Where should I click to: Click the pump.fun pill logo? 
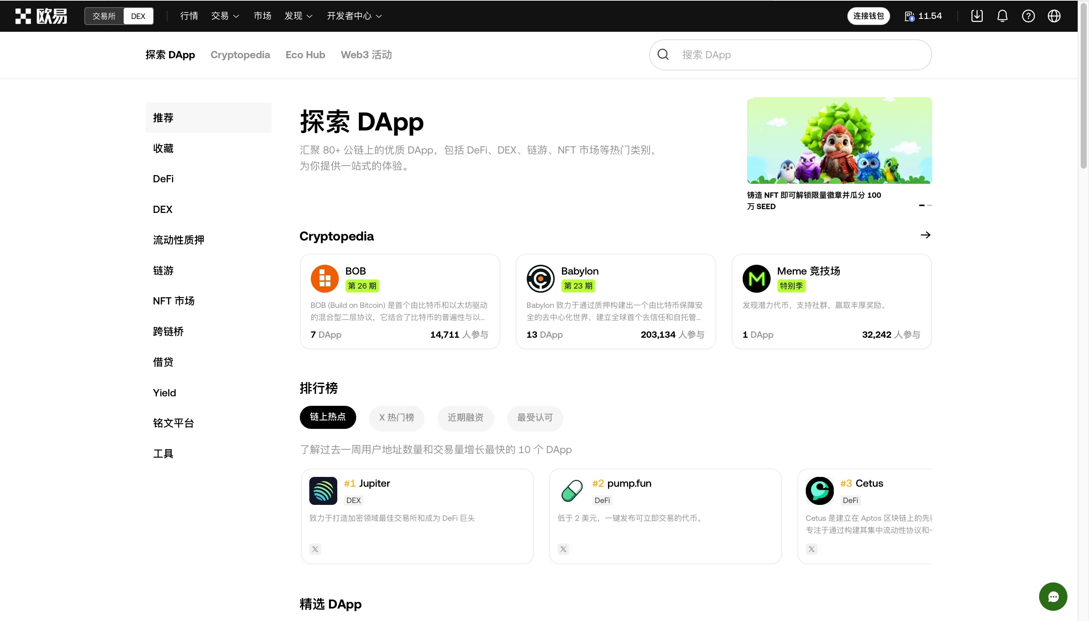(x=572, y=491)
